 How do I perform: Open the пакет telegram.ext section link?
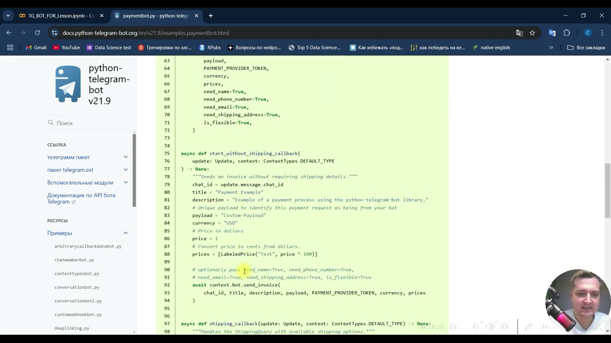[x=70, y=170]
